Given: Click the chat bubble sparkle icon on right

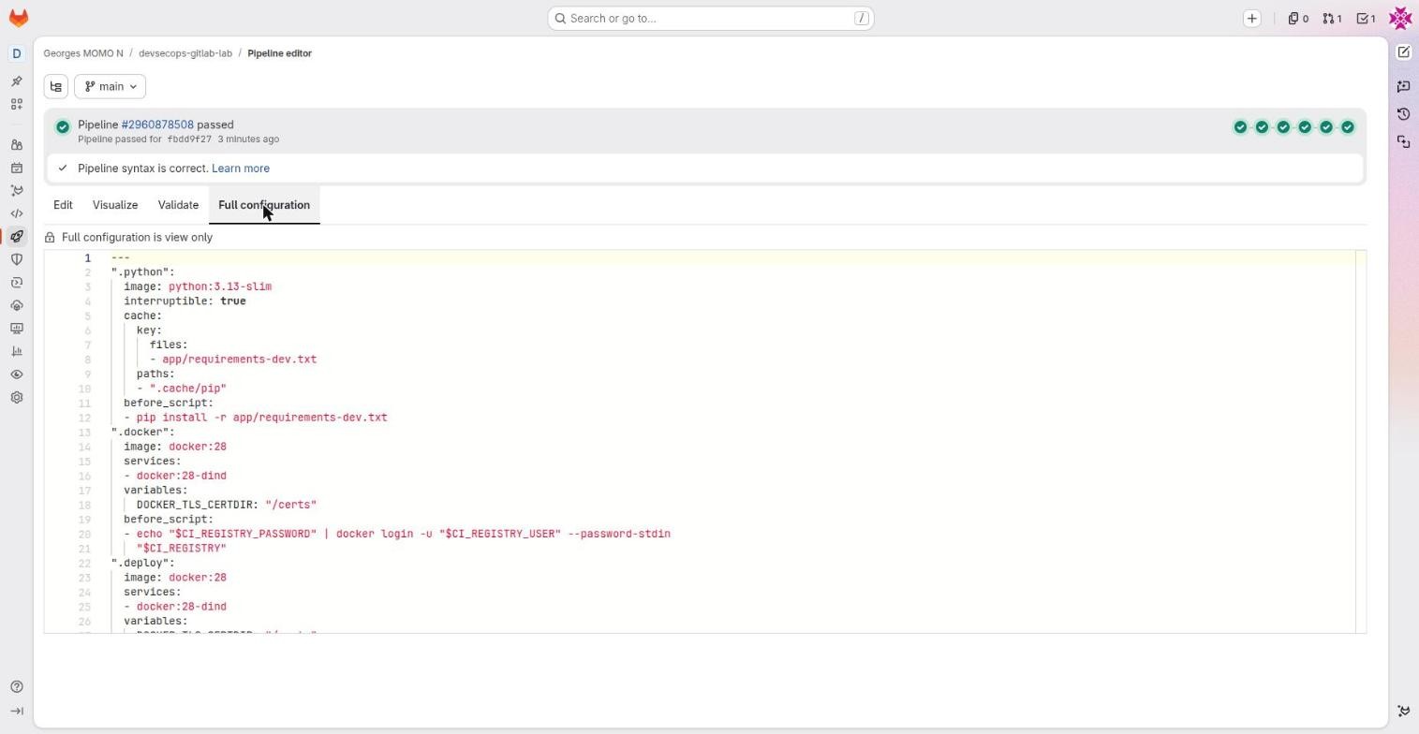Looking at the screenshot, I should pyautogui.click(x=1403, y=86).
